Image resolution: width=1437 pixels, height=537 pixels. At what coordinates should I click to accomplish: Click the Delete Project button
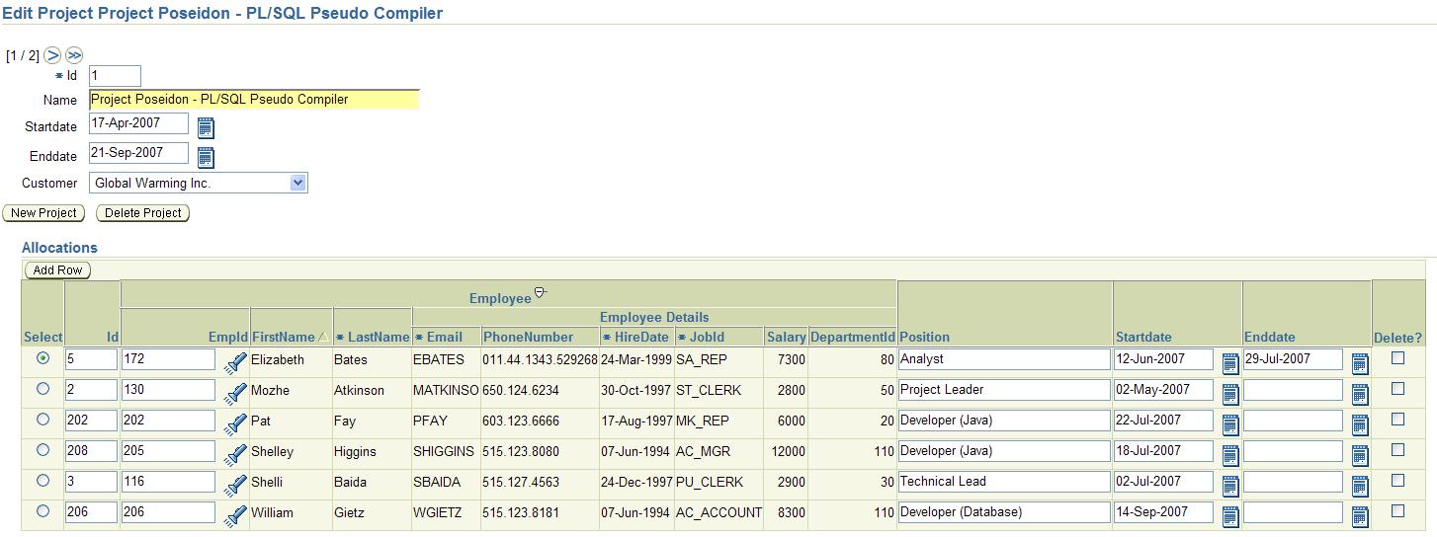[x=142, y=213]
